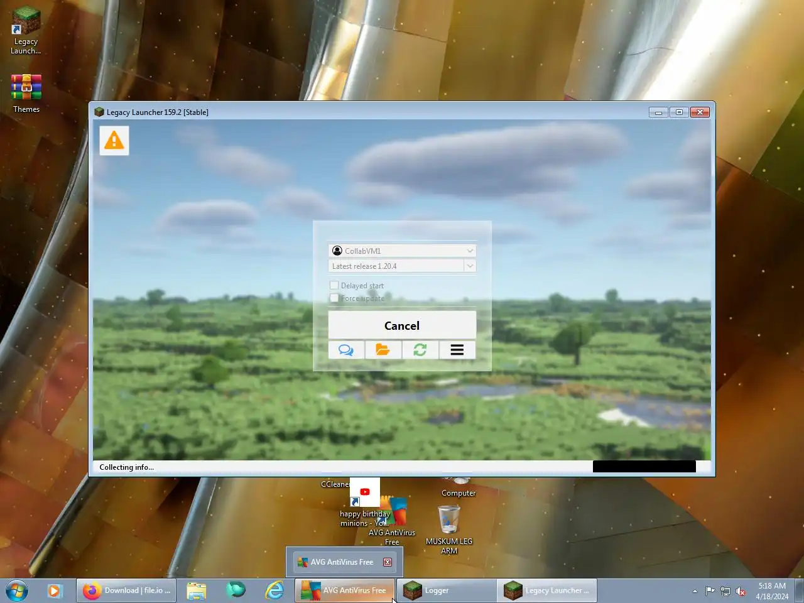Click the Collecting info... status text
804x603 pixels.
point(126,467)
